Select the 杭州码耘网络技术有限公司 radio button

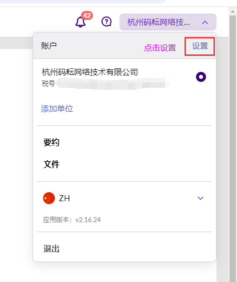coord(201,77)
